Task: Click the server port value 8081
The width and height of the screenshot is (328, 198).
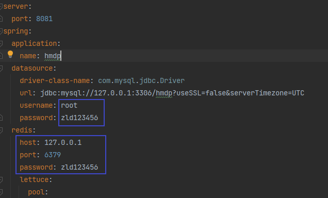Action: (44, 19)
